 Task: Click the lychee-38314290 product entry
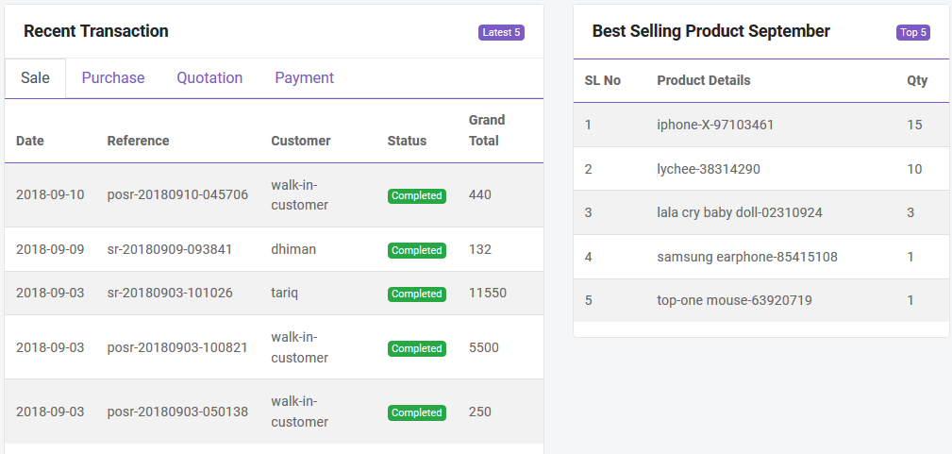(x=708, y=170)
